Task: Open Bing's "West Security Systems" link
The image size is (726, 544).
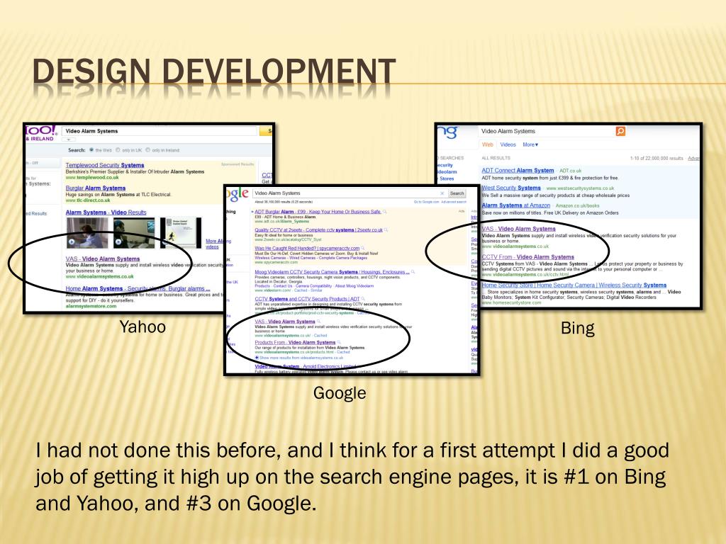Action: 511,188
